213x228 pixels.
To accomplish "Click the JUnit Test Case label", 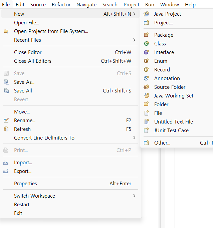I will point(171,131).
